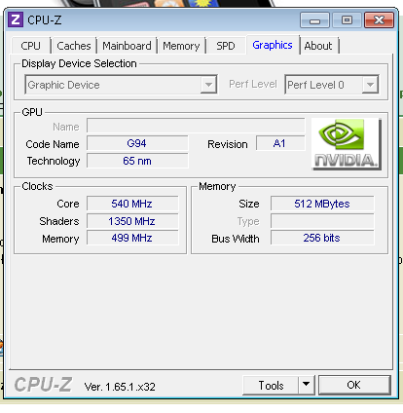Close the CPU-Z window
The height and width of the screenshot is (413, 403).
[379, 20]
